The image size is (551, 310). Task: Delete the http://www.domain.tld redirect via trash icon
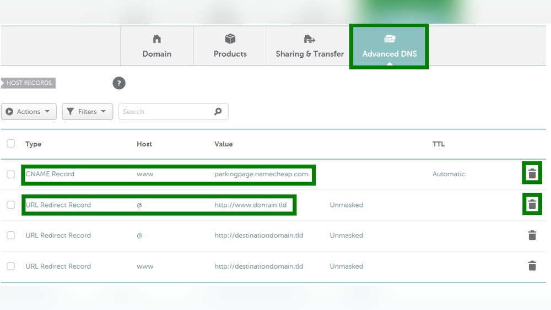pos(532,204)
